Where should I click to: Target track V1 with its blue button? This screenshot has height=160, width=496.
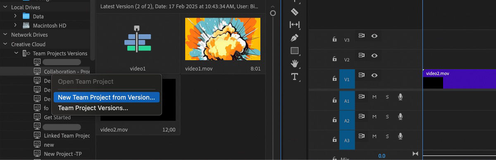(347, 79)
